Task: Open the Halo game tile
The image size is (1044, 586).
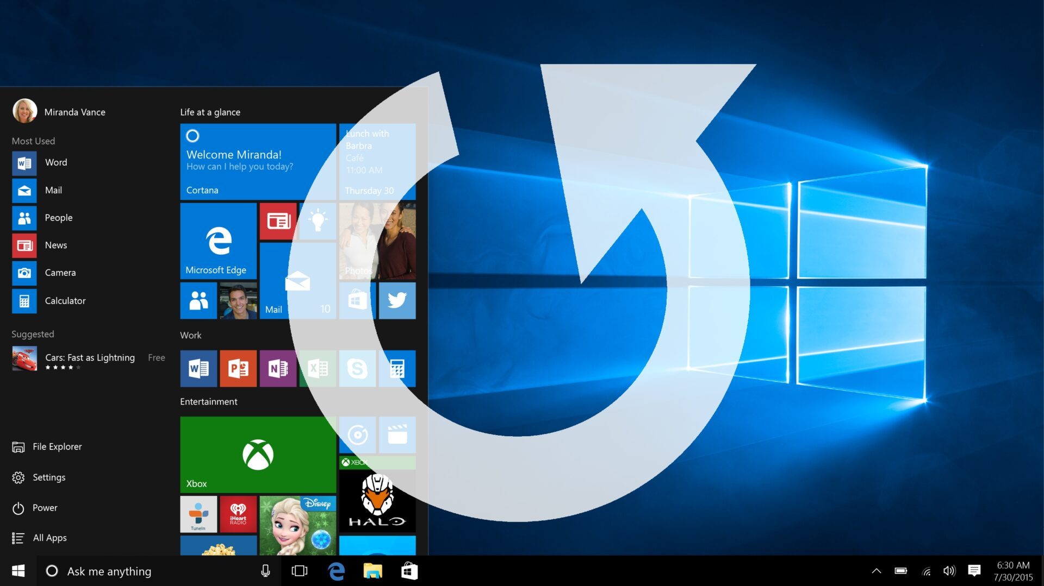Action: click(377, 494)
